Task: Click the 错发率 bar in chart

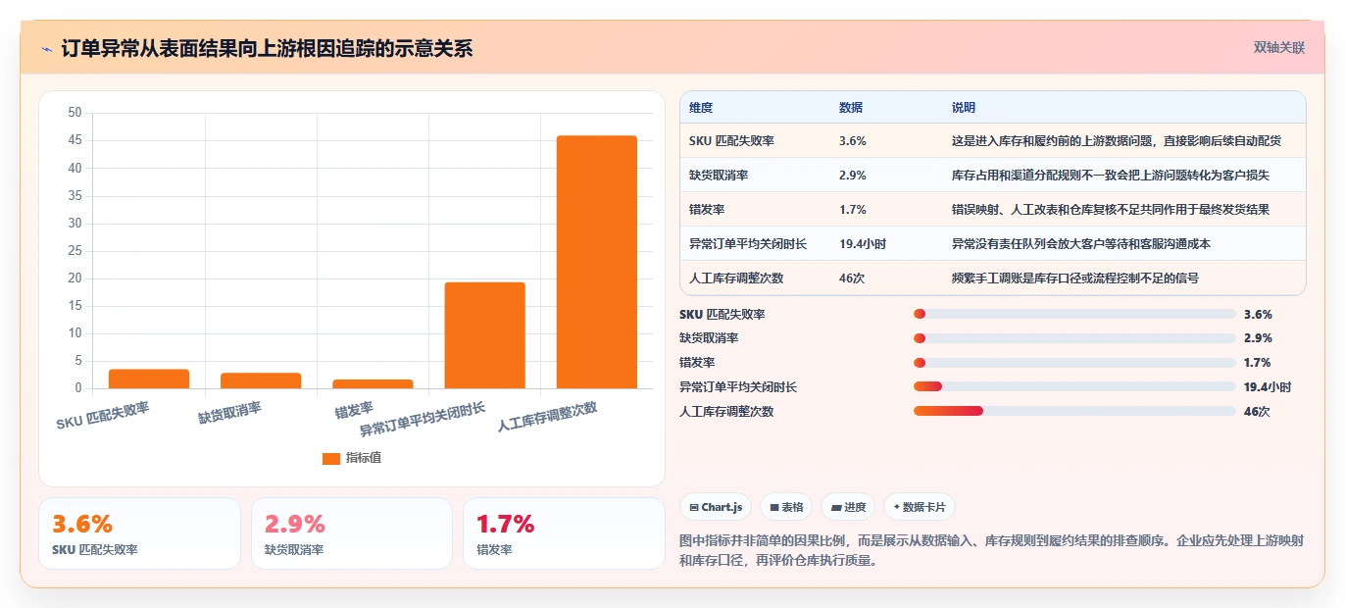Action: coord(373,383)
